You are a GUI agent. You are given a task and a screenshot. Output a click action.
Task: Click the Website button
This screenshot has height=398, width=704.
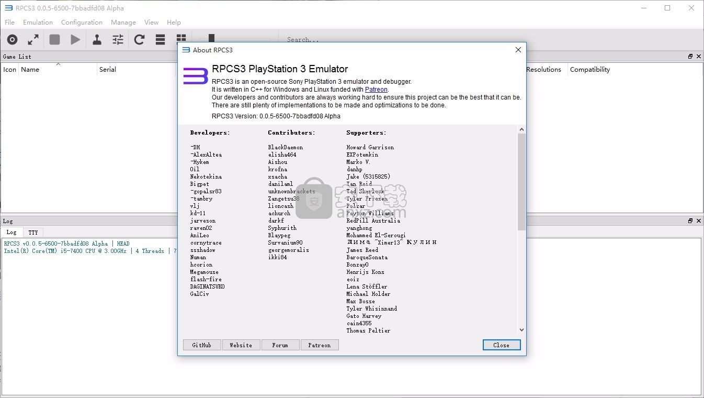(241, 345)
